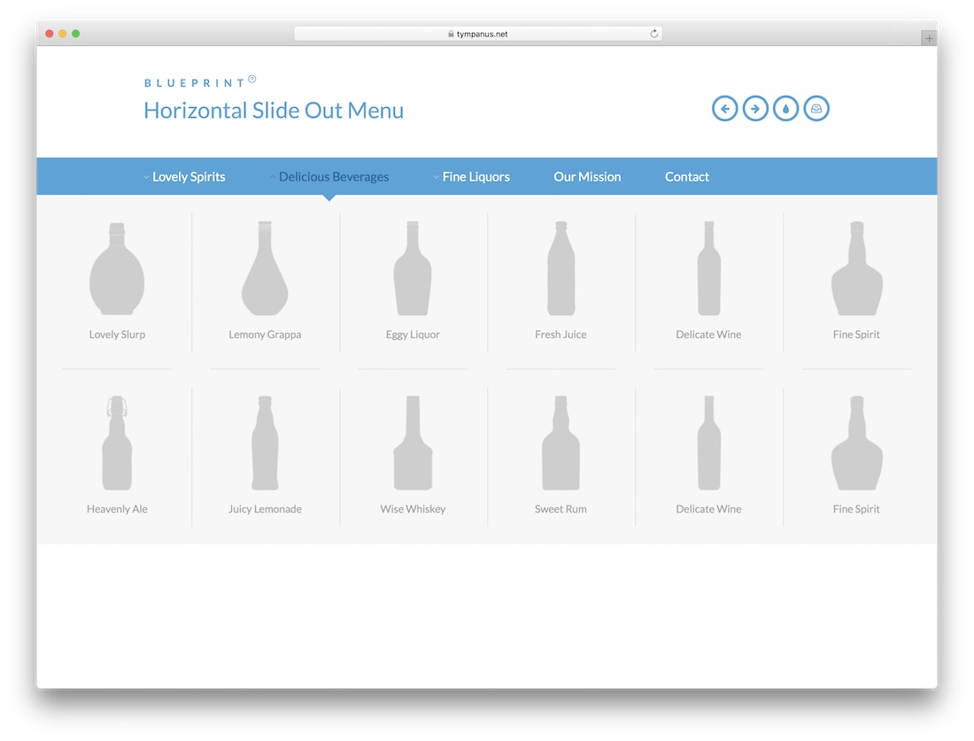Screen dimensions: 974x741
Task: Click the page reload icon in address bar
Action: [x=653, y=33]
